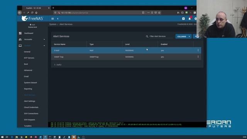
Task: Toggle the hamburger sidebar menu icon
Action: click(x=52, y=19)
